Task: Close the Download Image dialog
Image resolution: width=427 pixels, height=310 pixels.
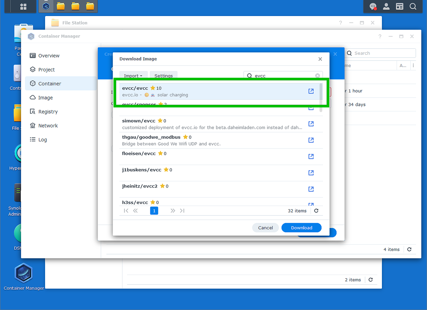Action: coord(320,59)
